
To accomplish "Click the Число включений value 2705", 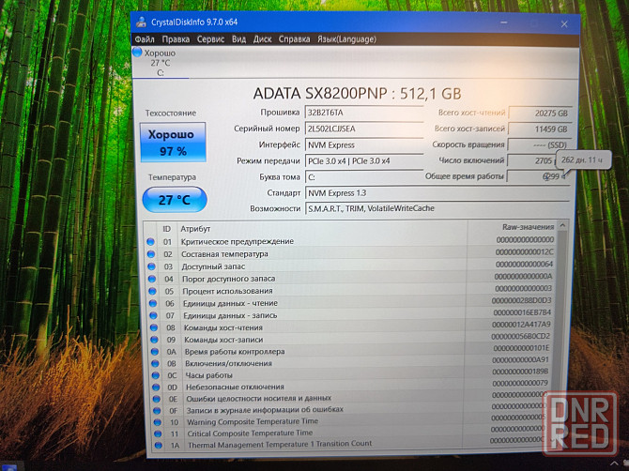I will coord(531,160).
